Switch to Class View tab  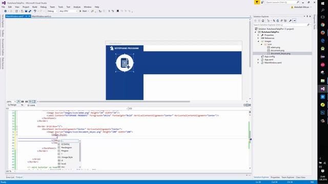[x=301, y=177]
